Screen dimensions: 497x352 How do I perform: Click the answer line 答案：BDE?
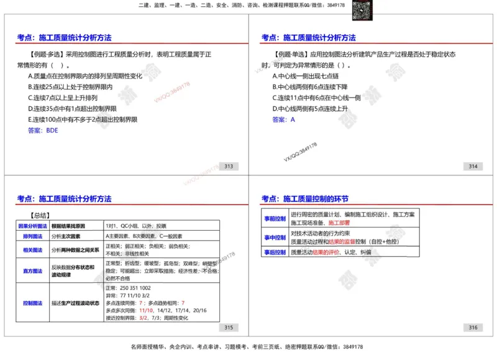[43, 130]
